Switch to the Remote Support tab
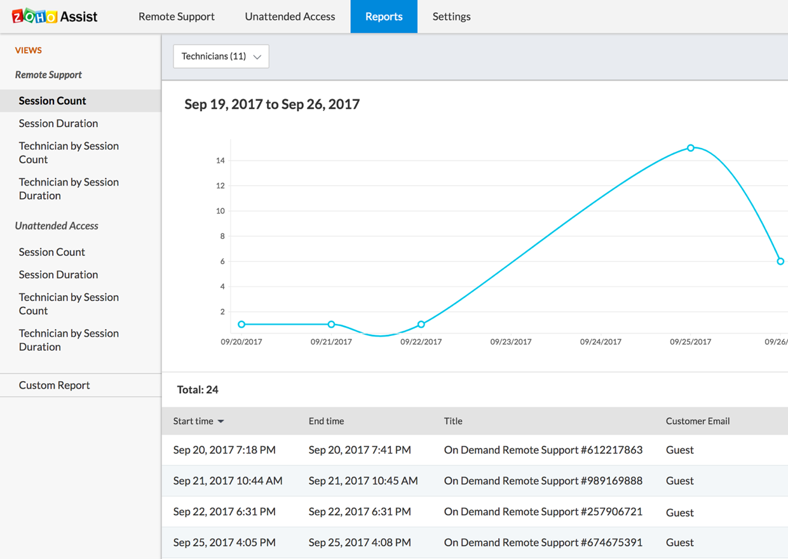Viewport: 788px width, 559px height. (176, 17)
